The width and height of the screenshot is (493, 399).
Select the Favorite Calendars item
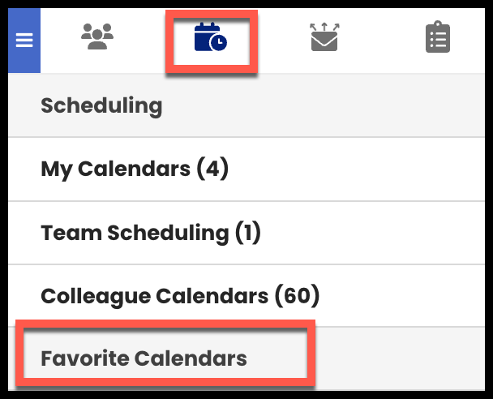click(246, 358)
